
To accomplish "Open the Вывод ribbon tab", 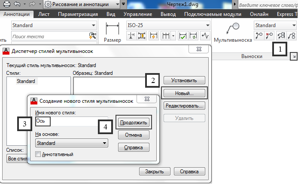I will point(168,14).
